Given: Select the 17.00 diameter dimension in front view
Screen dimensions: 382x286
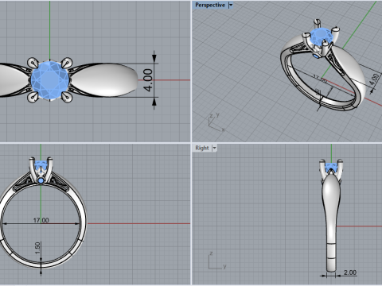Looking at the screenshot, I should click(x=41, y=220).
